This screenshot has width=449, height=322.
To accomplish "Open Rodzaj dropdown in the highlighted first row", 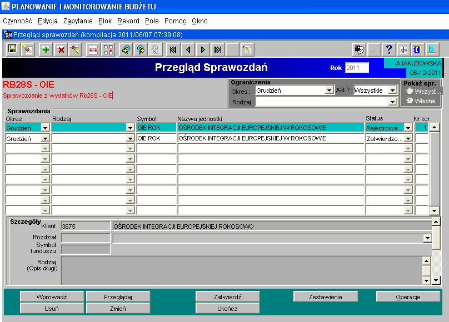I will click(x=130, y=128).
